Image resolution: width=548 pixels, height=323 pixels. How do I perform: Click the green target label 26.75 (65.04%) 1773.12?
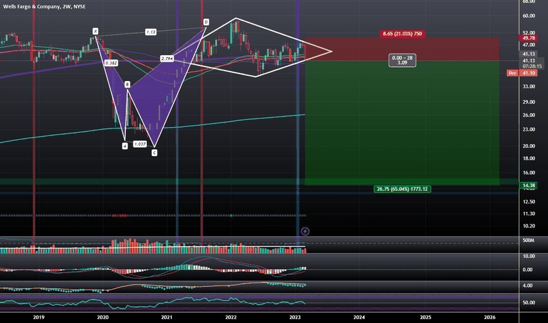click(x=402, y=189)
